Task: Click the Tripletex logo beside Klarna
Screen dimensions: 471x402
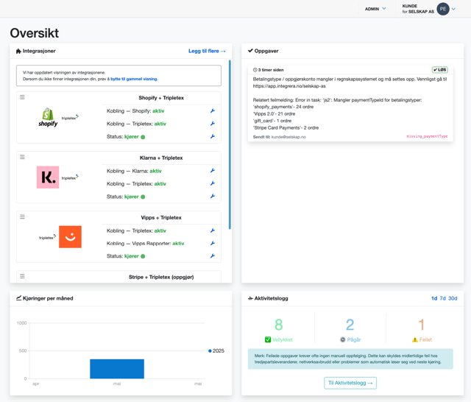Action: pyautogui.click(x=70, y=177)
